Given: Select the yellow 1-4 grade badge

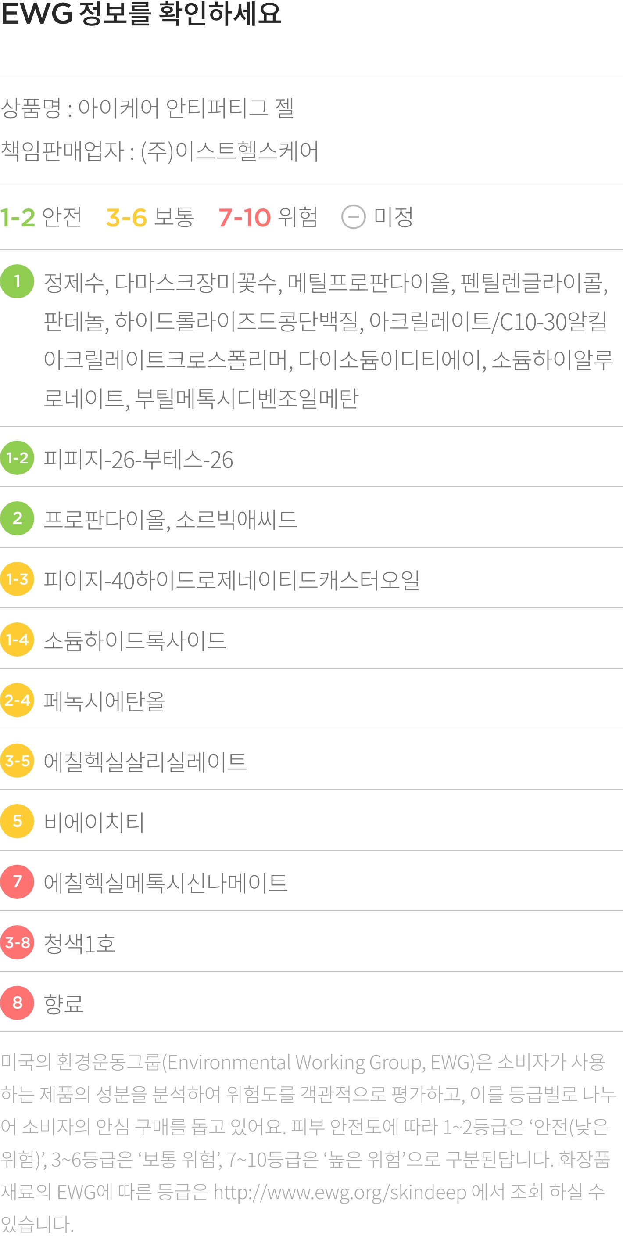Looking at the screenshot, I should coord(17,640).
